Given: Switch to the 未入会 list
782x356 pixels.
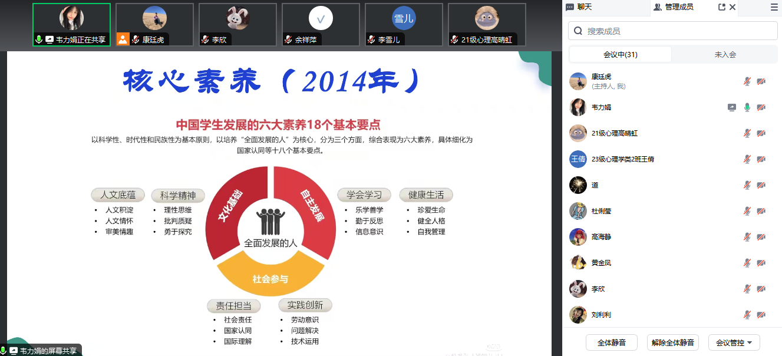Looking at the screenshot, I should point(725,54).
